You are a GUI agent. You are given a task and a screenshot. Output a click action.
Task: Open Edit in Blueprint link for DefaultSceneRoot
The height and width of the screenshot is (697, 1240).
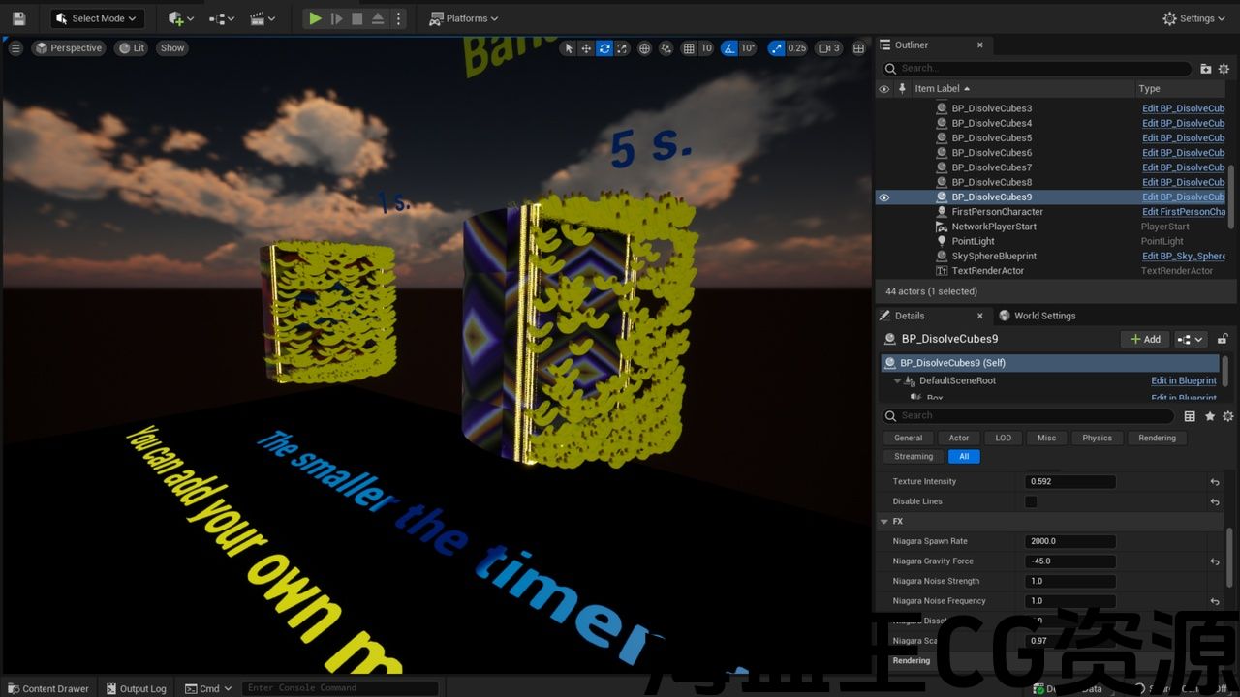tap(1183, 380)
